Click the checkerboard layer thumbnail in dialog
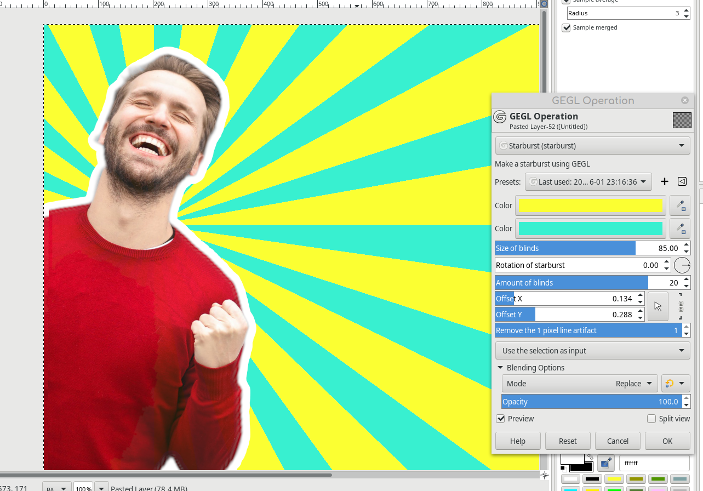 [x=682, y=121]
